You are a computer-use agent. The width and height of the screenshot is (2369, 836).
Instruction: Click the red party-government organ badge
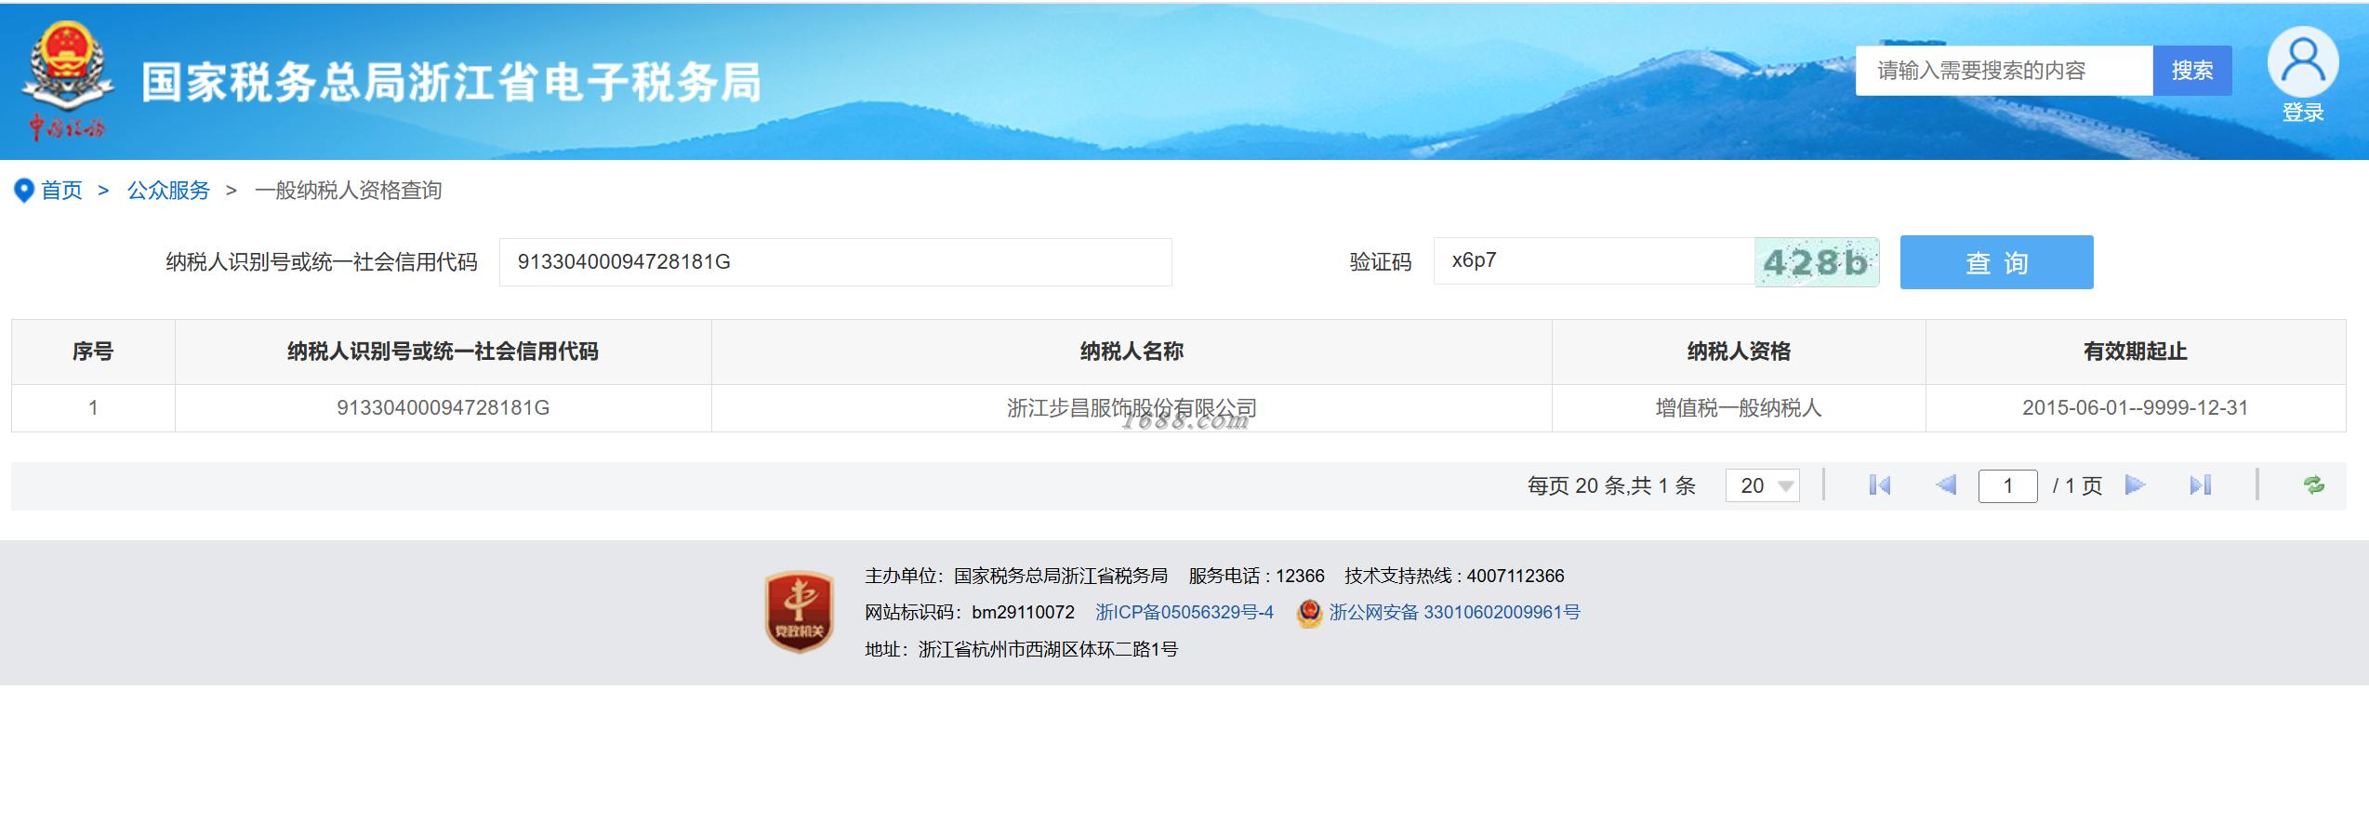click(799, 611)
